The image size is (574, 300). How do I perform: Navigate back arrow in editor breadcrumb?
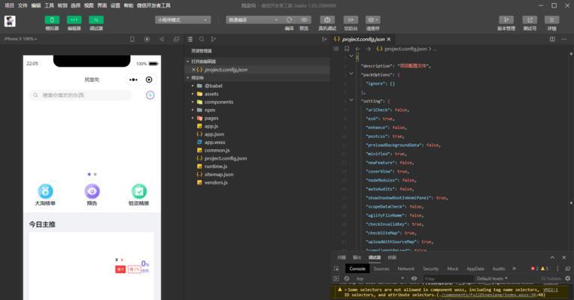pyautogui.click(x=357, y=49)
